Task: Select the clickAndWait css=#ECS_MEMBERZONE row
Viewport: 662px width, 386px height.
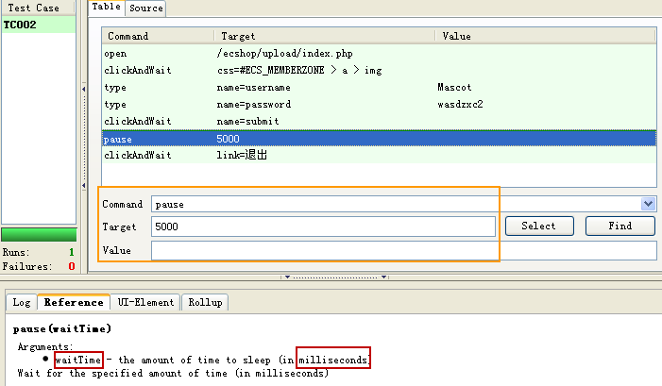Action: (379, 71)
